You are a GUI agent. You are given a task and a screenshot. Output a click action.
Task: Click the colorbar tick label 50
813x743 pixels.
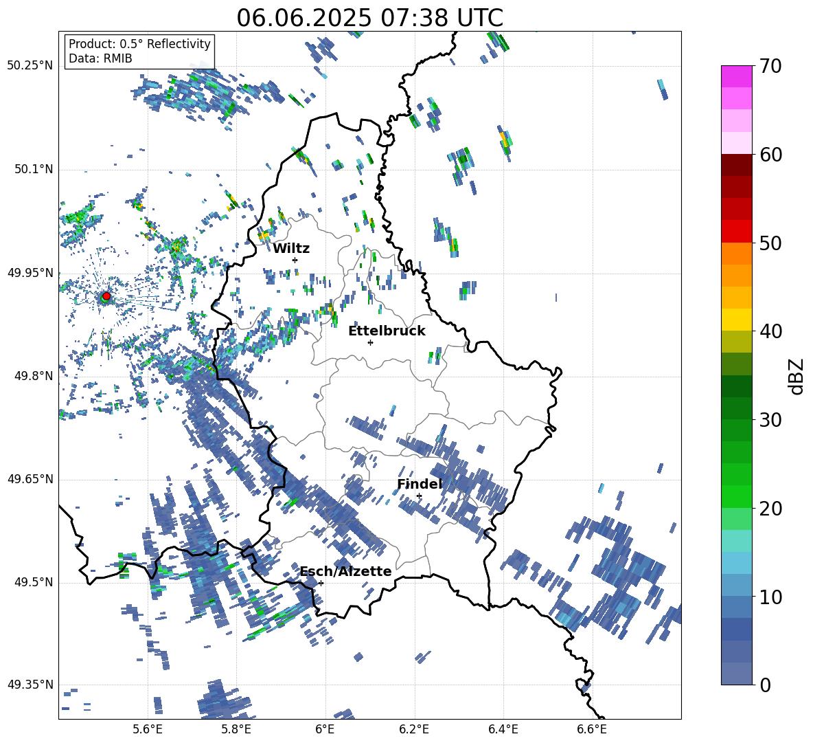(x=770, y=243)
